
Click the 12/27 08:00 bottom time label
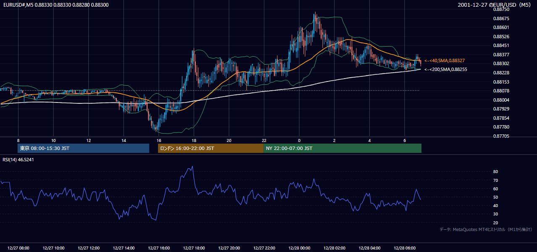(x=18, y=248)
